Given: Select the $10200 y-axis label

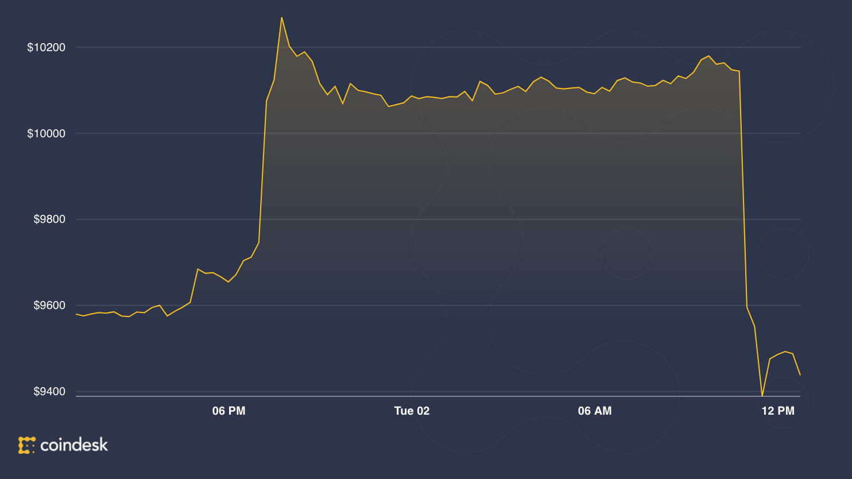Looking at the screenshot, I should coord(46,48).
